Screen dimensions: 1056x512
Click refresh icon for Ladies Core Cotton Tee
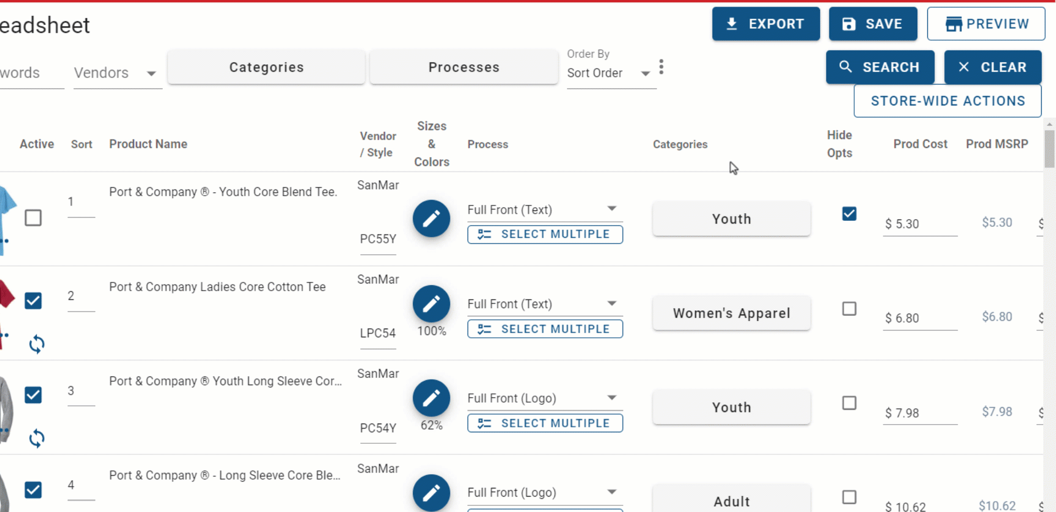[x=37, y=344]
